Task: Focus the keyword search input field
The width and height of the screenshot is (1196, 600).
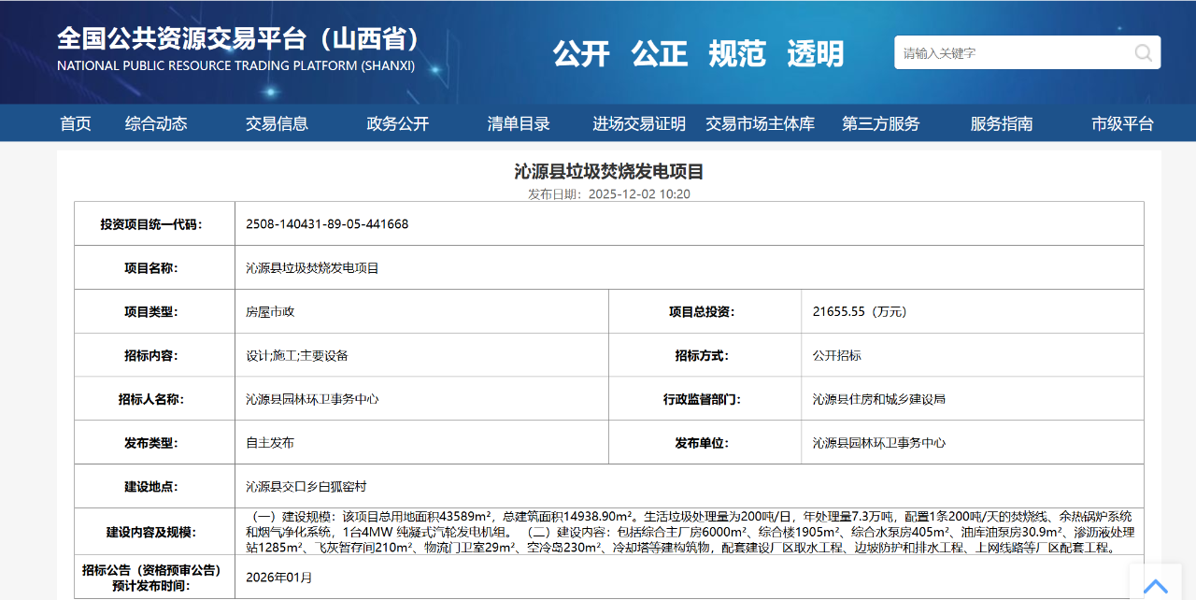Action: [1009, 53]
